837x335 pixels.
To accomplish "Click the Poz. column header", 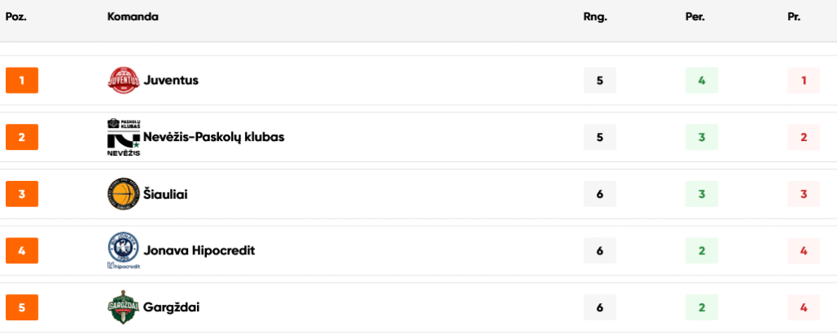I will point(16,16).
